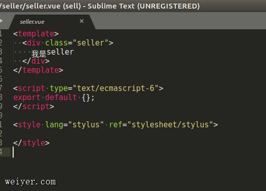The width and height of the screenshot is (266, 191).
Task: Click the closing </template> tag
Action: point(38,70)
